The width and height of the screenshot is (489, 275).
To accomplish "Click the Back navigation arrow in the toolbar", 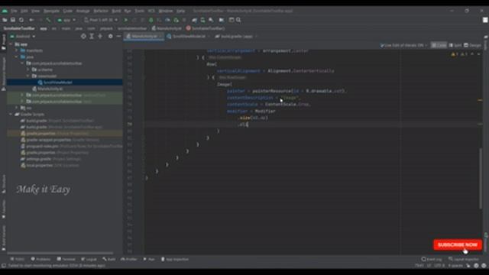I will tap(31, 20).
